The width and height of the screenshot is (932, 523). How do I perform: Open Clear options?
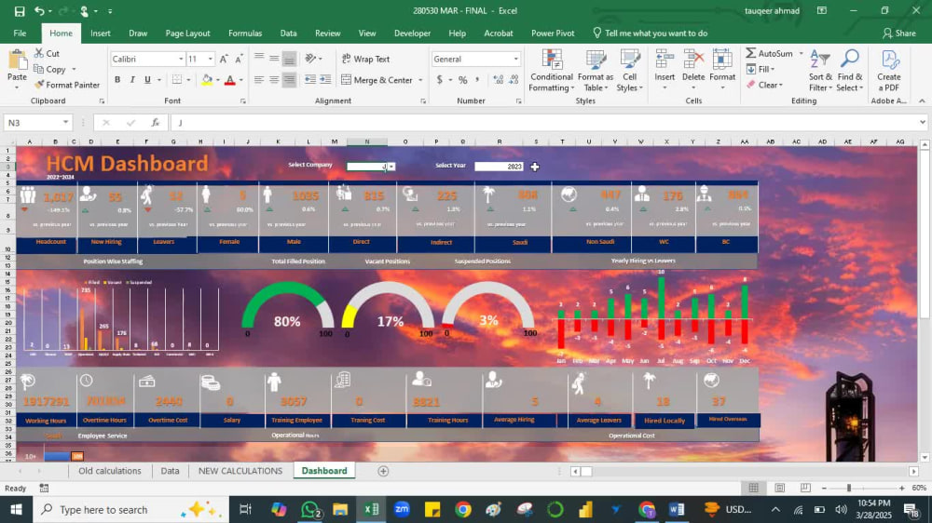764,85
